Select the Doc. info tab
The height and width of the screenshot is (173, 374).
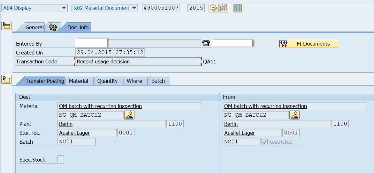pos(78,27)
